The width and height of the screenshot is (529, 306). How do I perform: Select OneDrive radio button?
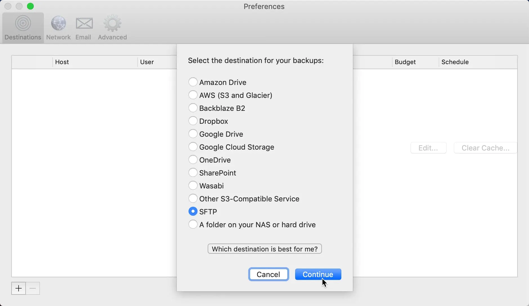(x=193, y=160)
